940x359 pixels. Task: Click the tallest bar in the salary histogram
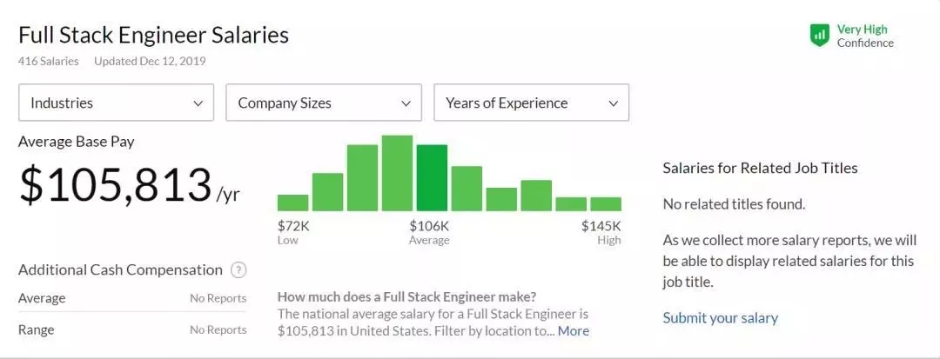(x=397, y=173)
